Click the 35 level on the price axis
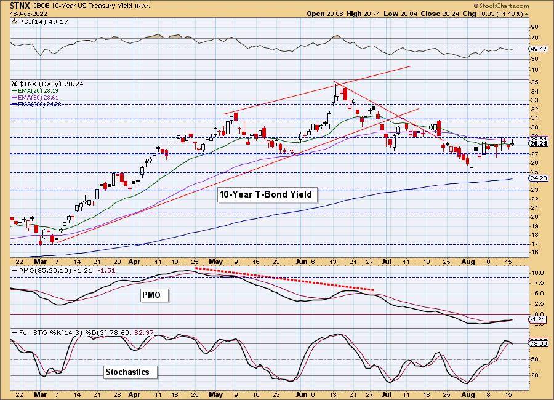This screenshot has height=400, width=554. (534, 82)
